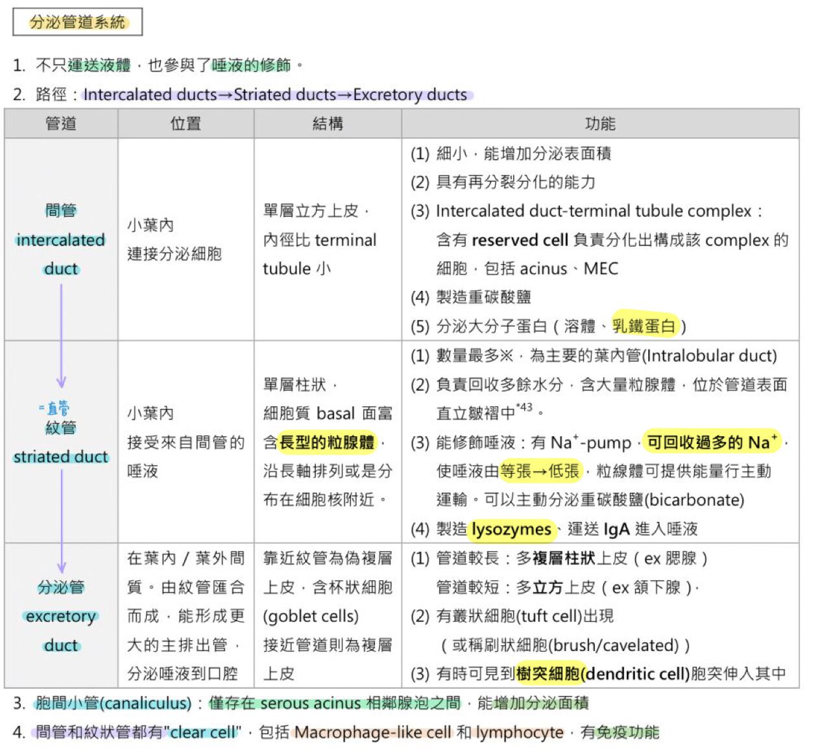This screenshot has width=822, height=753.
Task: Select the 管道 column header
Action: click(x=61, y=123)
